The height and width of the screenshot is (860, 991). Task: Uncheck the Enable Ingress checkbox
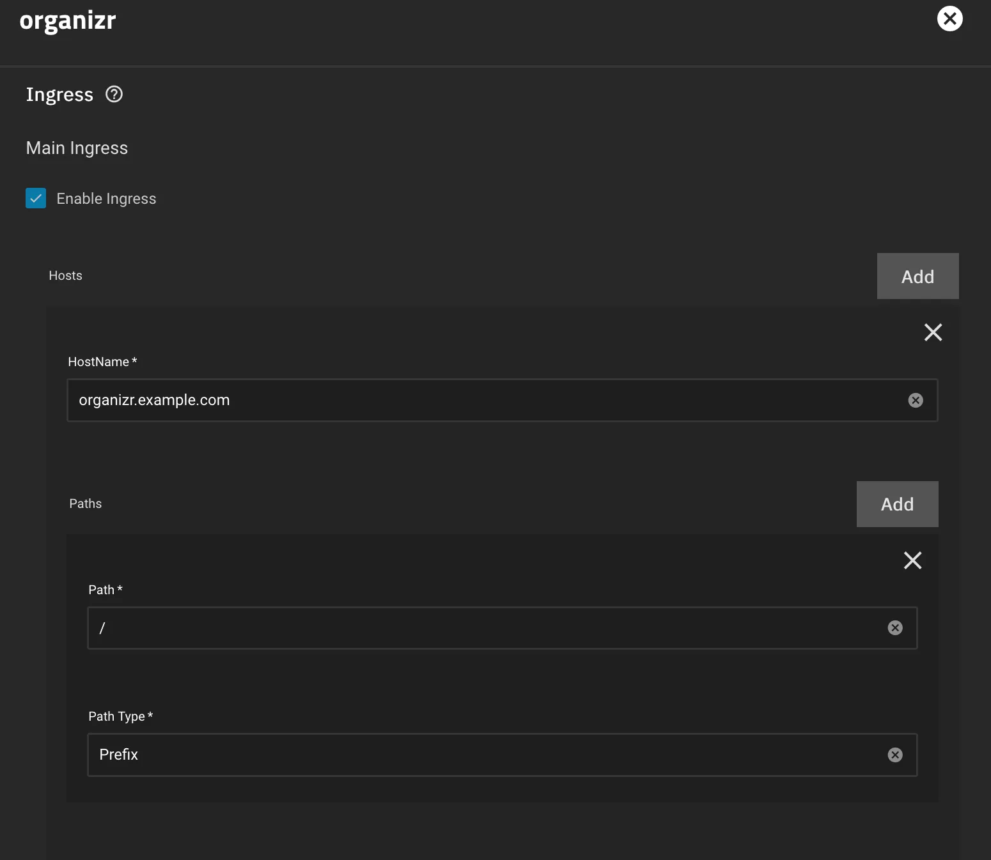[36, 199]
